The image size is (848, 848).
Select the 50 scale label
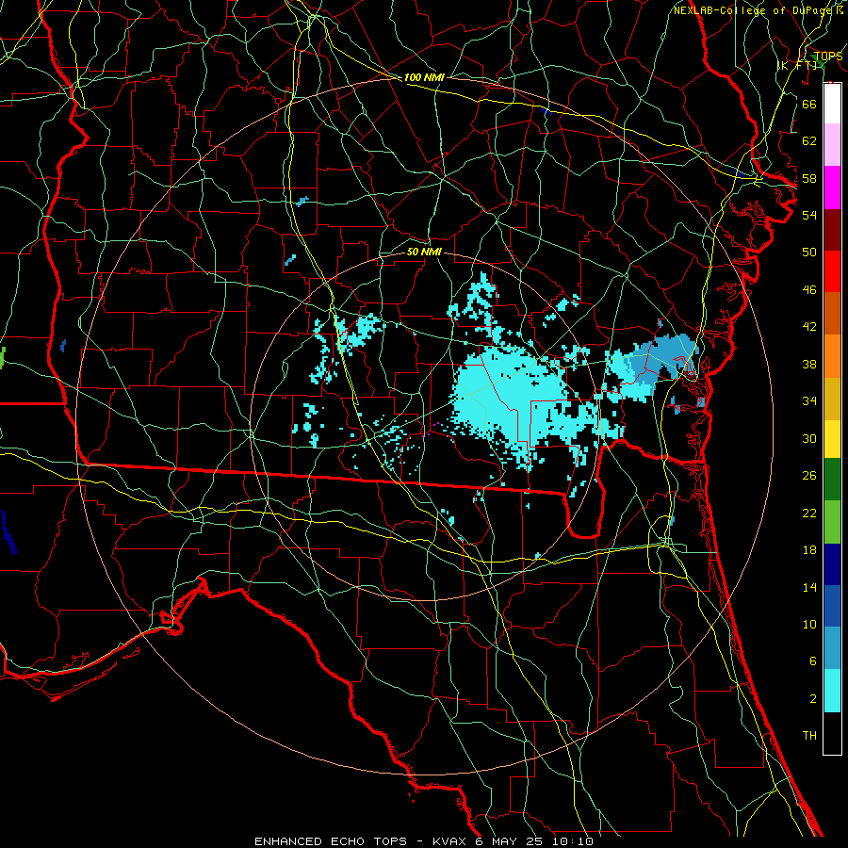pos(809,253)
